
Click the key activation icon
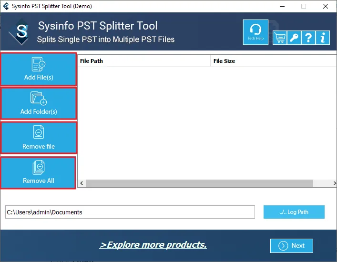coord(294,38)
